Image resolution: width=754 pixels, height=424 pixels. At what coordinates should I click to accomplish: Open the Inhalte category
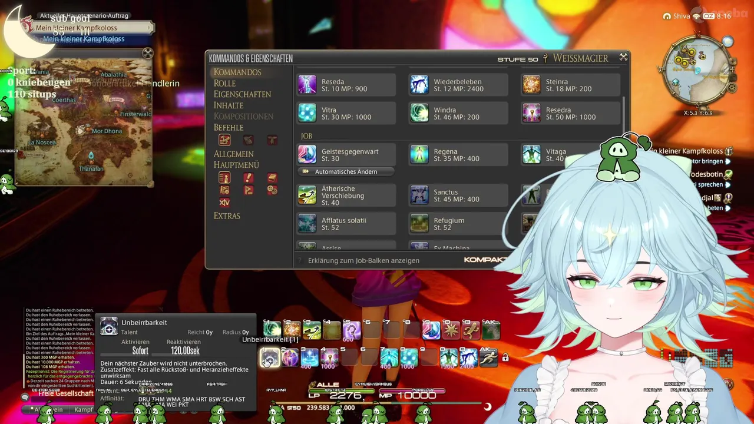pyautogui.click(x=228, y=105)
